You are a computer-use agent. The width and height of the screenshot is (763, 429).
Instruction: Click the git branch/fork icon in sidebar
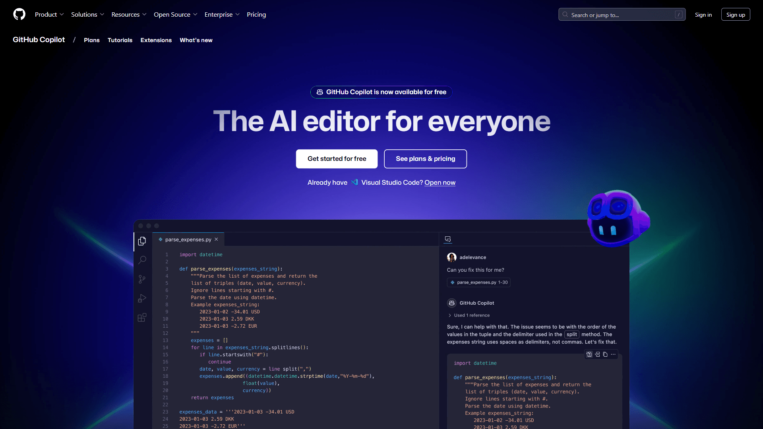coord(143,279)
